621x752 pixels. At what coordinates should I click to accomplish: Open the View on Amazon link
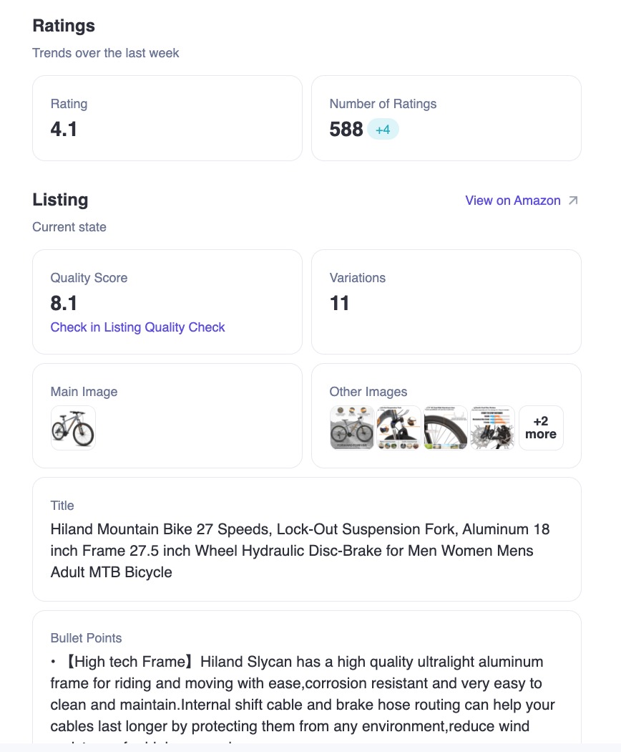513,201
